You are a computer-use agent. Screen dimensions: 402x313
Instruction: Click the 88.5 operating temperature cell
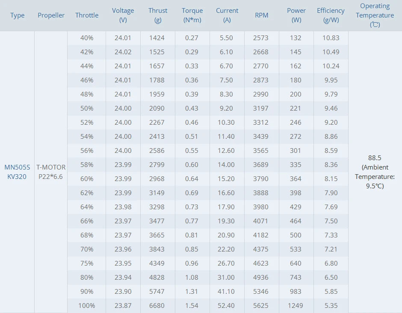click(x=375, y=172)
